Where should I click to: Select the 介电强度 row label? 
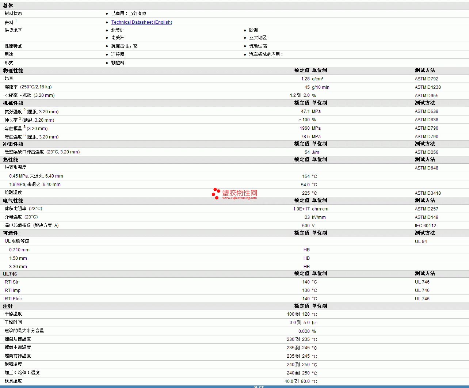21,217
